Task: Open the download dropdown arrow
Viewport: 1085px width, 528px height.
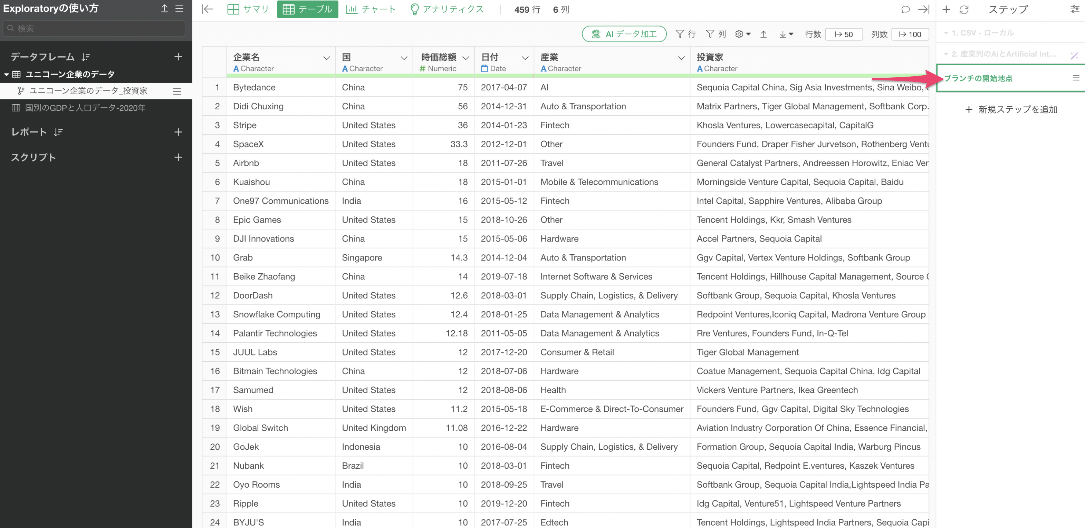Action: (786, 34)
